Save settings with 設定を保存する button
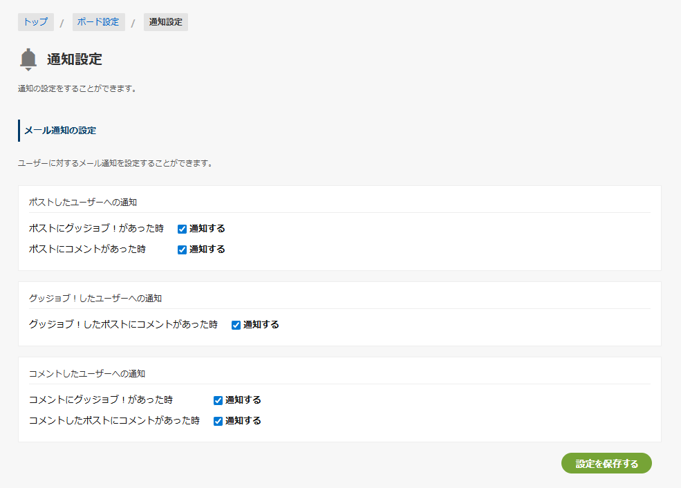 coord(606,463)
